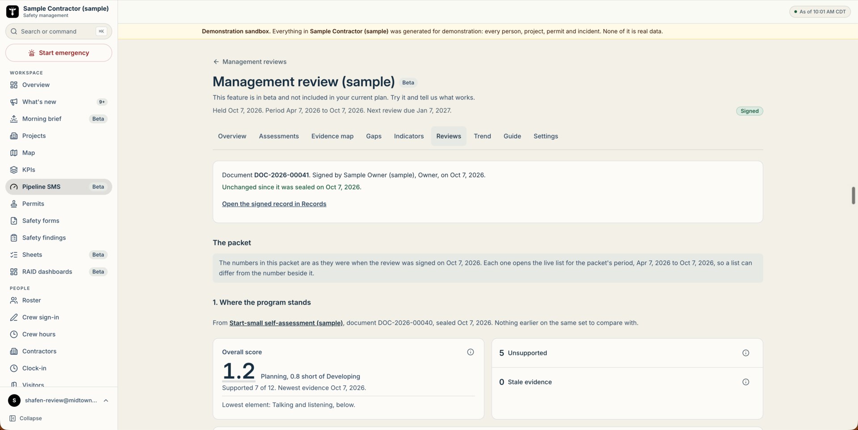858x430 pixels.
Task: Switch to the Indicators tab
Action: 409,136
